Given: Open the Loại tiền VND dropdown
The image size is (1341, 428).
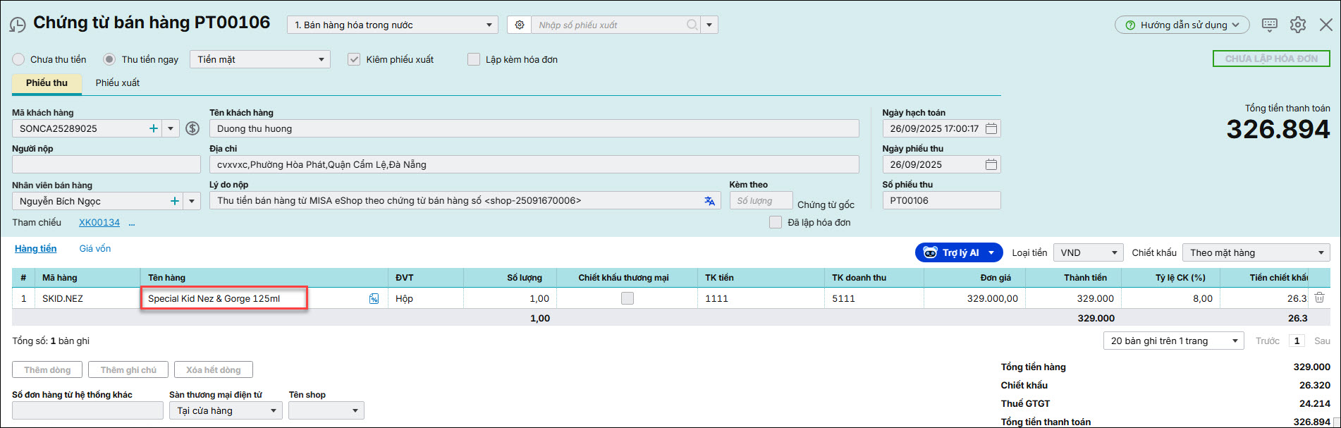Looking at the screenshot, I should 1088,252.
